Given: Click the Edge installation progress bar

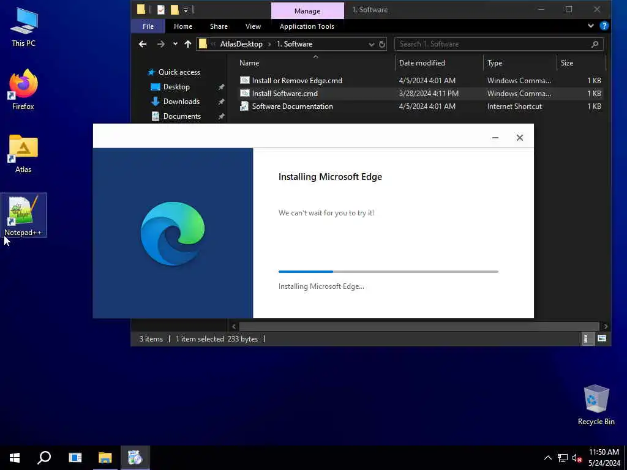Looking at the screenshot, I should coord(388,272).
